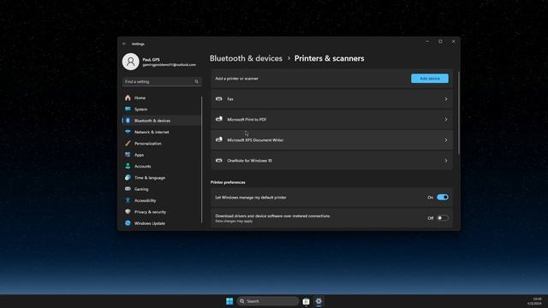Click the Paul GPS account name

(151, 60)
